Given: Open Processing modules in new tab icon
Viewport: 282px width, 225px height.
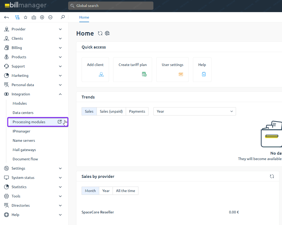Looking at the screenshot, I should pos(60,122).
